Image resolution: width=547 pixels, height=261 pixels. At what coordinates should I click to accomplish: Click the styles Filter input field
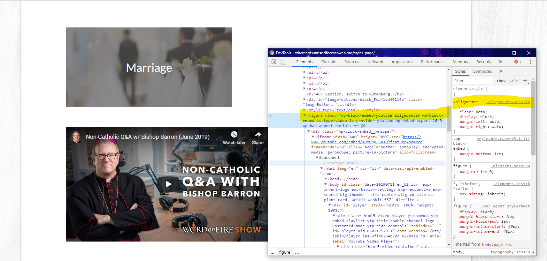tap(473, 81)
